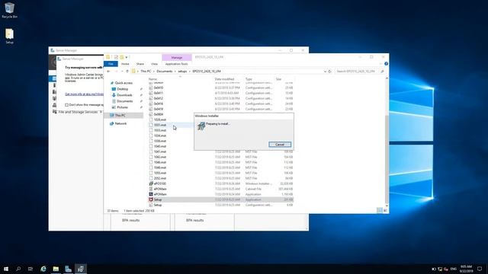Click Documents in the breadcrumb path

coord(165,72)
